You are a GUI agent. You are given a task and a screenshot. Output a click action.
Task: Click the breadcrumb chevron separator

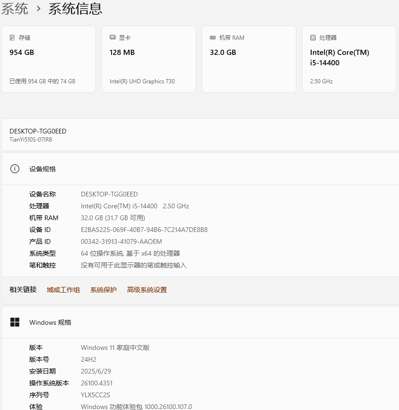[39, 9]
